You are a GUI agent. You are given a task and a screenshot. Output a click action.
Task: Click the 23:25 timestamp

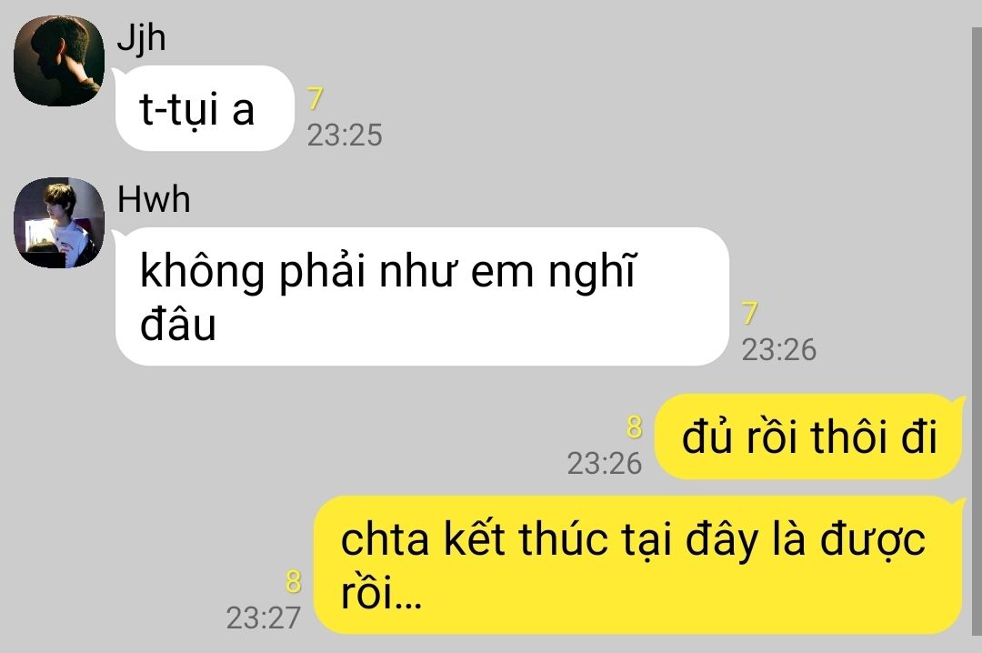(345, 136)
